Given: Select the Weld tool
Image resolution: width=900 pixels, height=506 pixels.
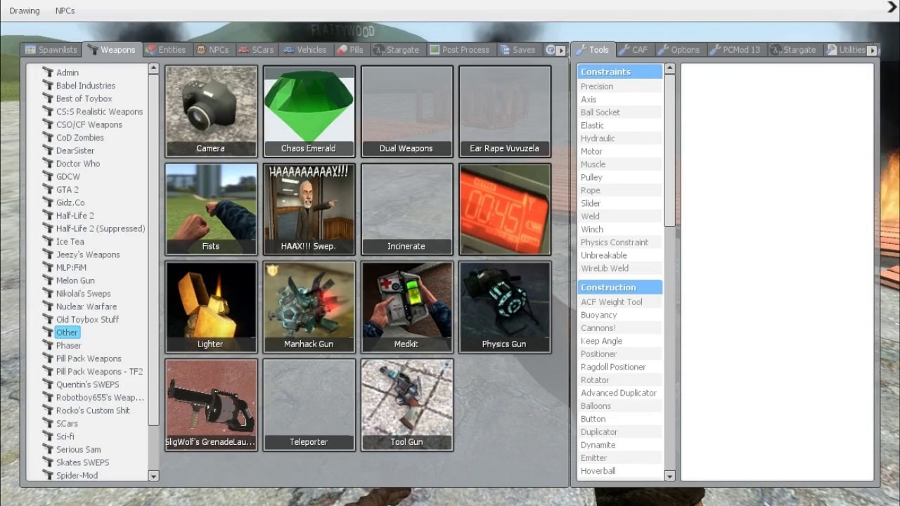Looking at the screenshot, I should [x=619, y=216].
